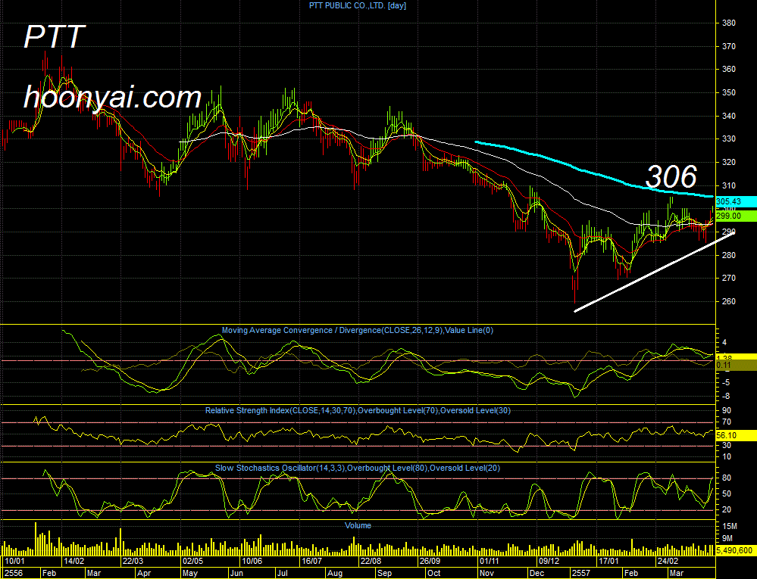Screen dimensions: 757x579
Task: Click the 22/08 date label
Action: point(371,561)
